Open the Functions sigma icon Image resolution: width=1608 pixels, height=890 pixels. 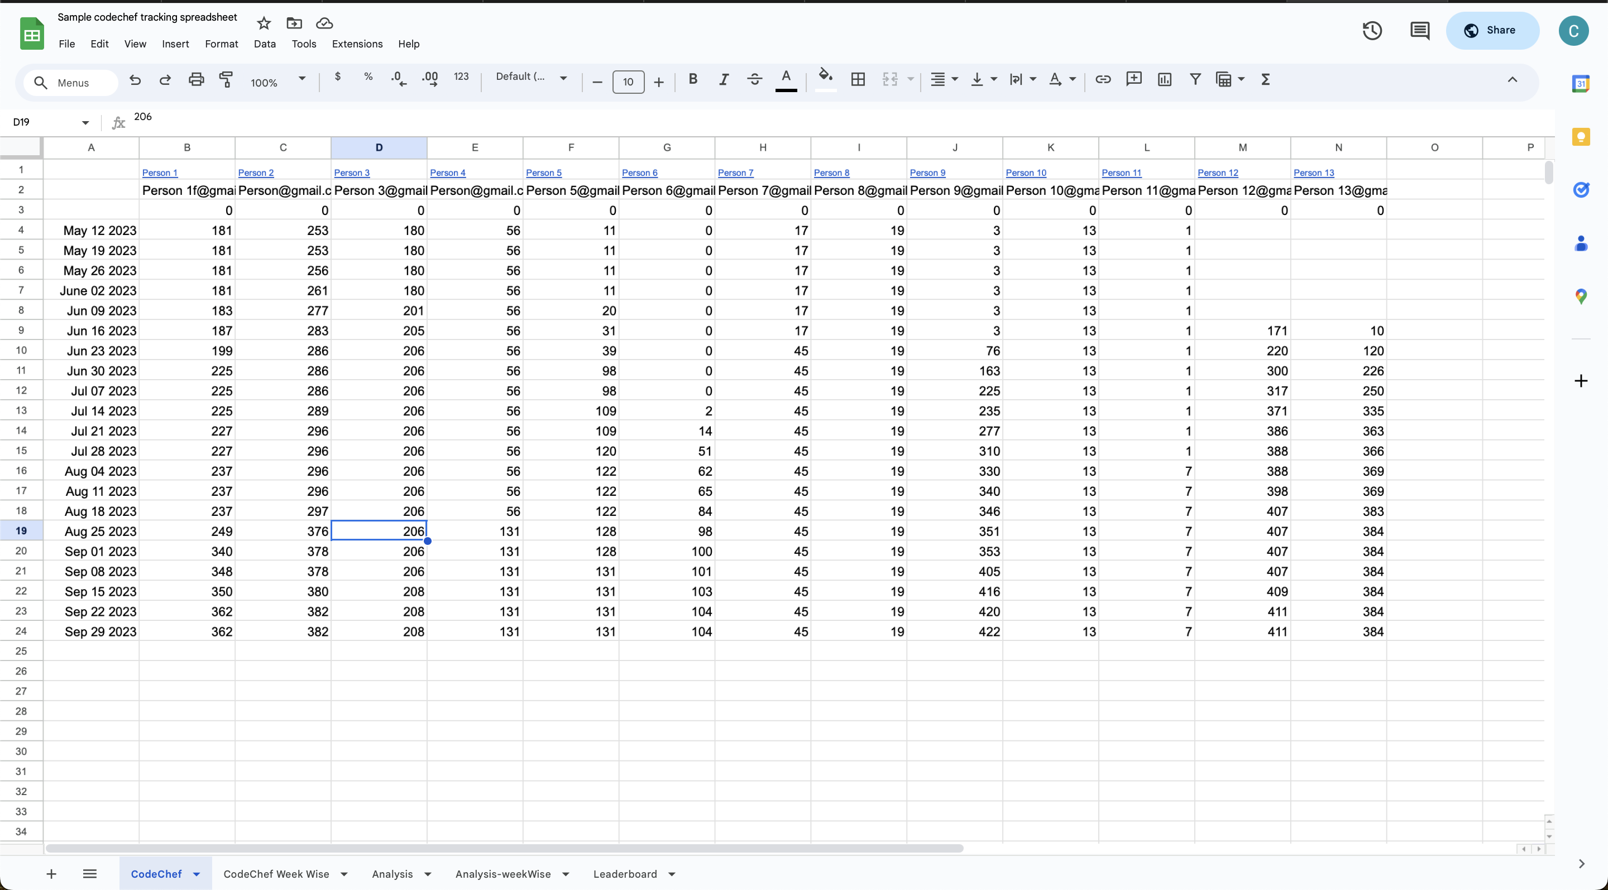point(1265,79)
